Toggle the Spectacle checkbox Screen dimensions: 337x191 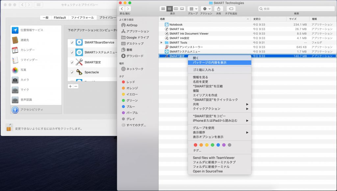(72, 72)
